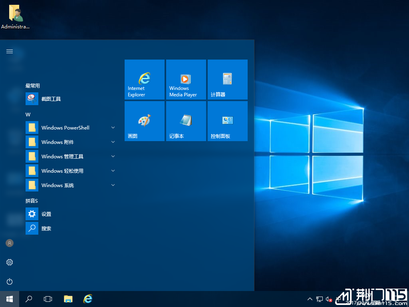409x307 pixels.
Task: Expand Windows 管理工具 folder chevron
Action: pyautogui.click(x=113, y=156)
